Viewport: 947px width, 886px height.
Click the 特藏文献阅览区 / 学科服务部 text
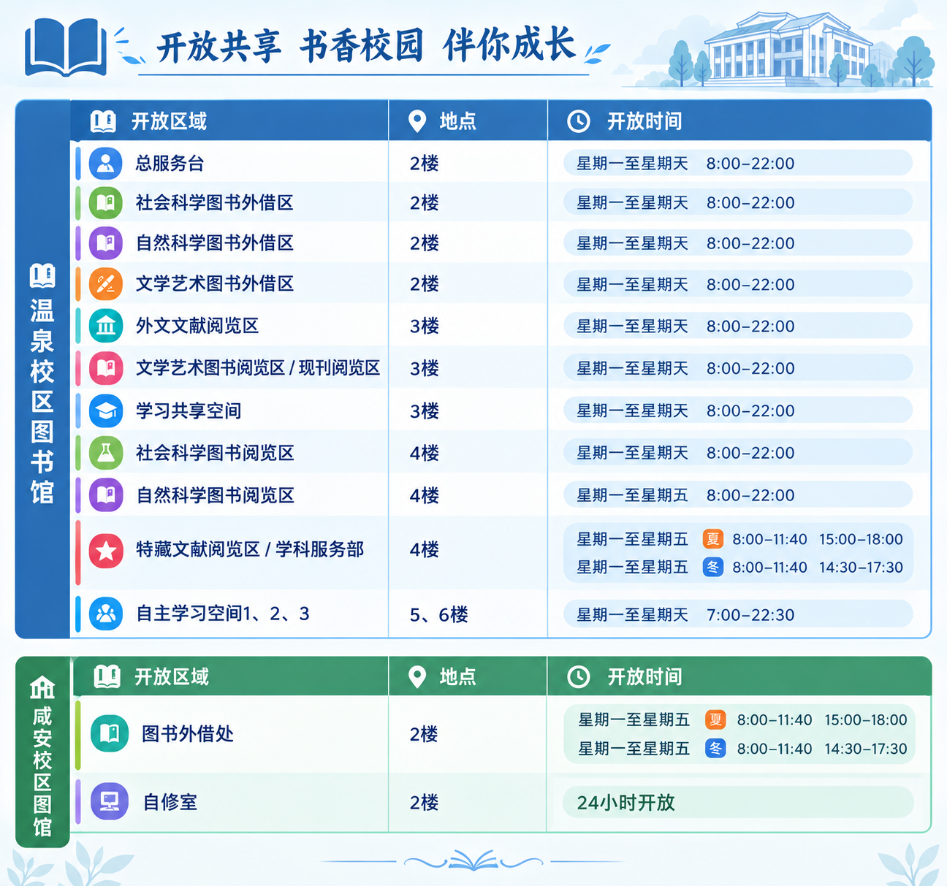(250, 549)
